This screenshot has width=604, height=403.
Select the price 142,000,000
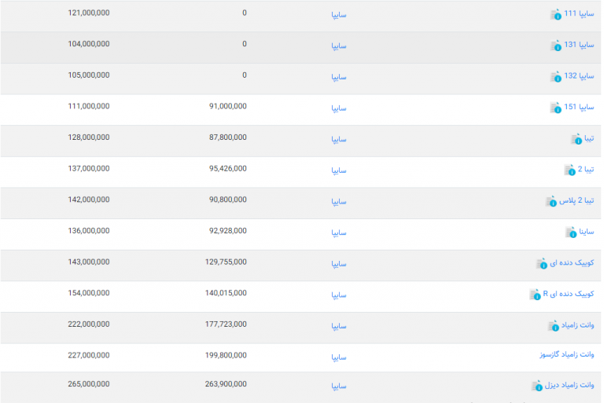point(89,200)
